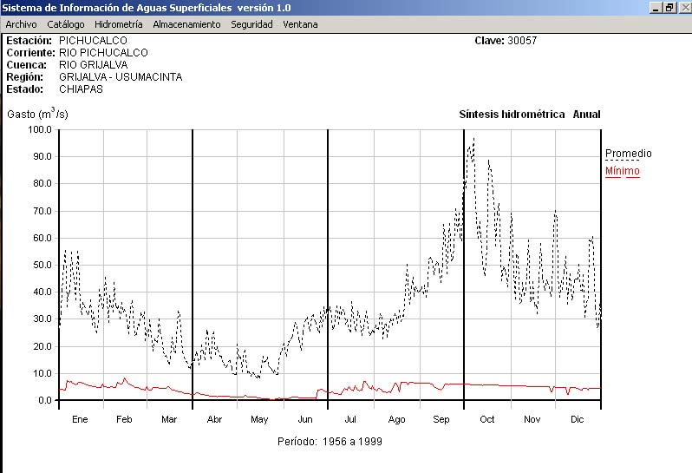Open the Ventana menu
This screenshot has height=473, width=692.
(300, 24)
